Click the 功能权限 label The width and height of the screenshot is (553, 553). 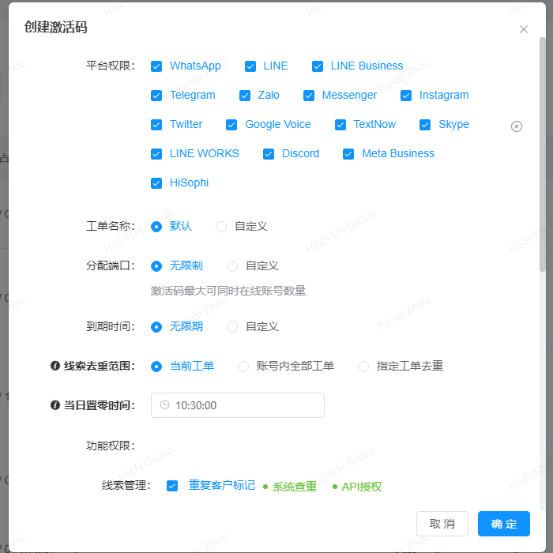(x=111, y=446)
